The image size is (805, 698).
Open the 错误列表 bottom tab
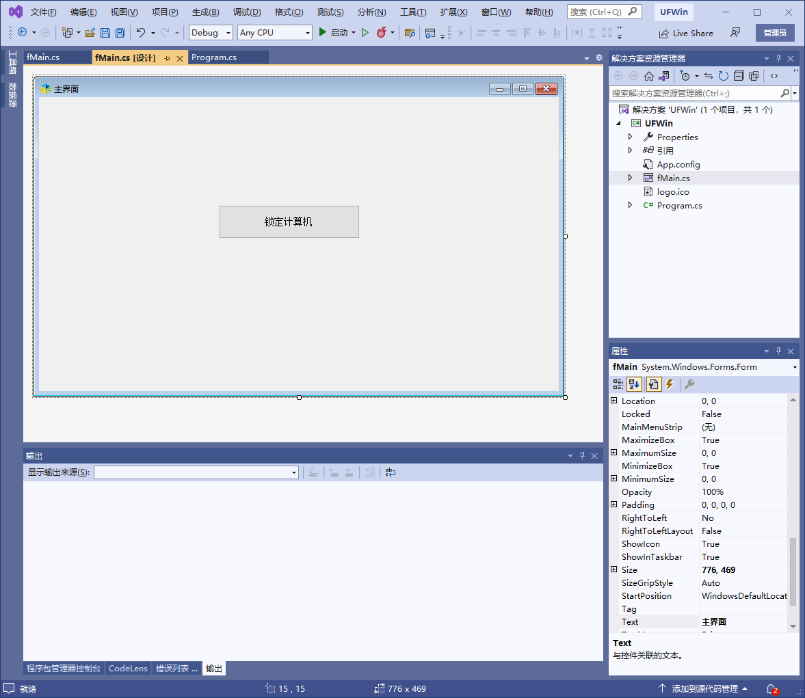coord(176,668)
